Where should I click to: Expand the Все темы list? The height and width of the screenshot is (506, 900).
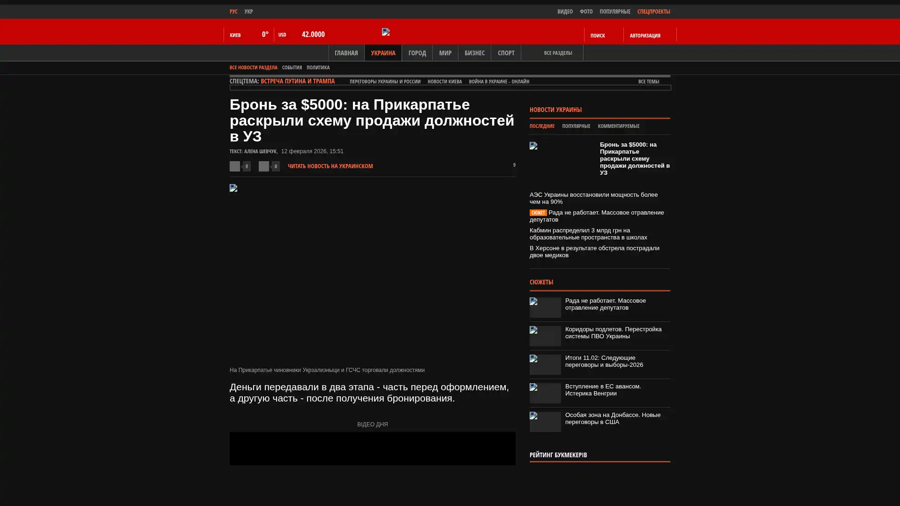coord(648,82)
